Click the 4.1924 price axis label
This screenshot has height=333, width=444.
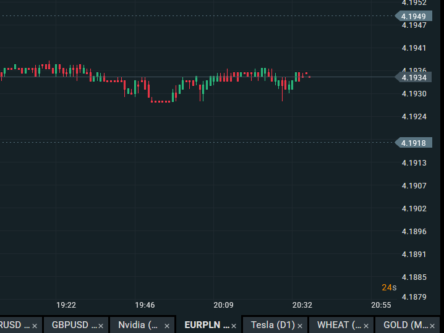pyautogui.click(x=414, y=117)
